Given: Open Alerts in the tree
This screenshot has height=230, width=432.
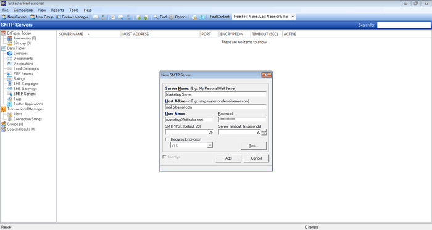Looking at the screenshot, I should point(18,114).
